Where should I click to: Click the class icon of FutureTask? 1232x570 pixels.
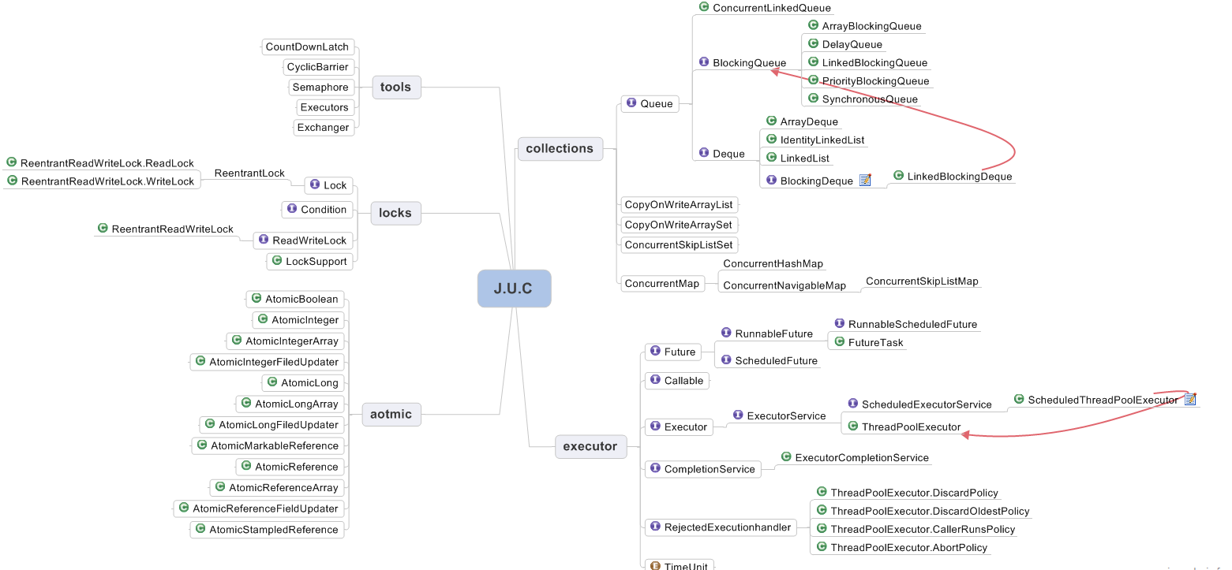[x=840, y=341]
